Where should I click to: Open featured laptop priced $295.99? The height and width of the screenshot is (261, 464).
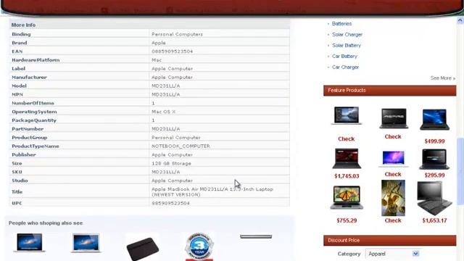(x=434, y=159)
